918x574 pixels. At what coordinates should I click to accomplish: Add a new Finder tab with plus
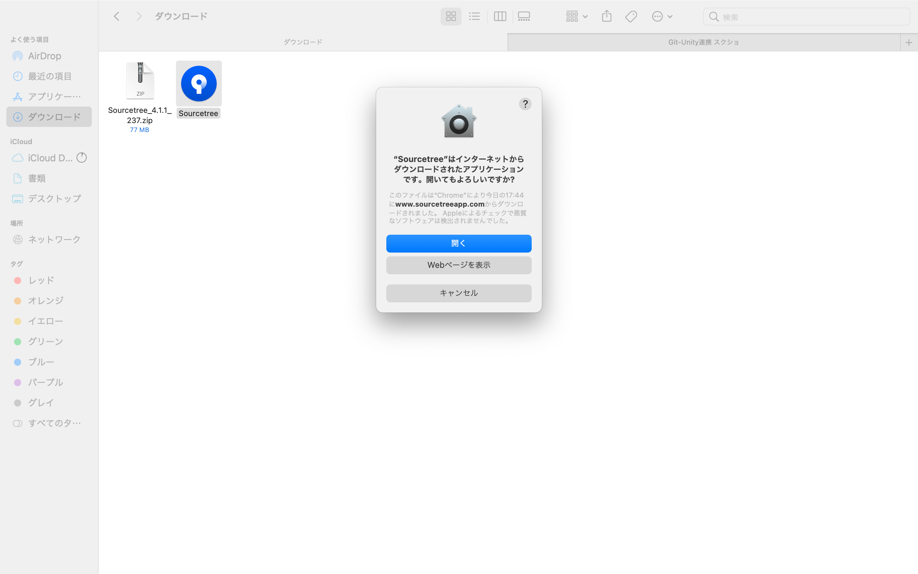click(x=909, y=42)
